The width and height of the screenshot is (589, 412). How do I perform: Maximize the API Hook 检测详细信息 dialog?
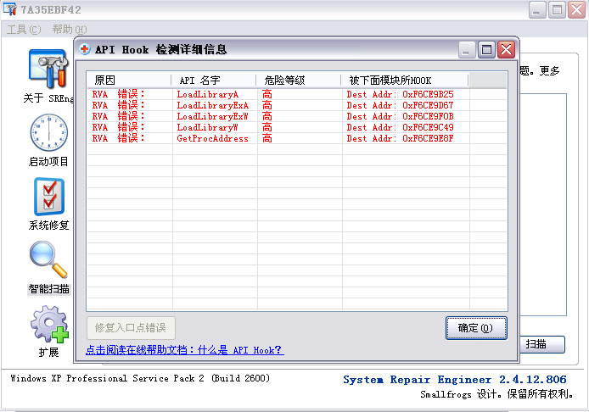486,49
